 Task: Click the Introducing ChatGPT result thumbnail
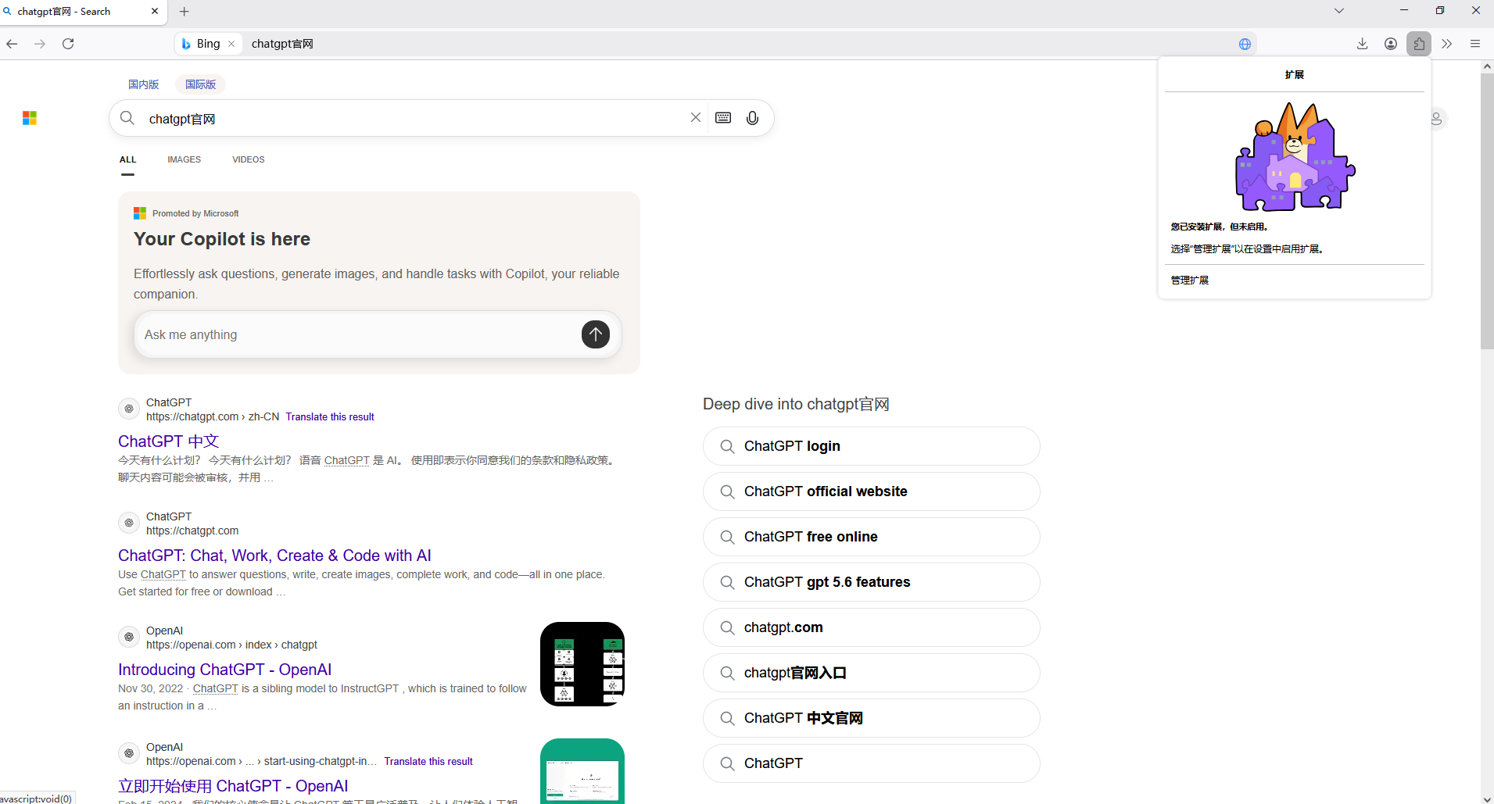pyautogui.click(x=582, y=664)
